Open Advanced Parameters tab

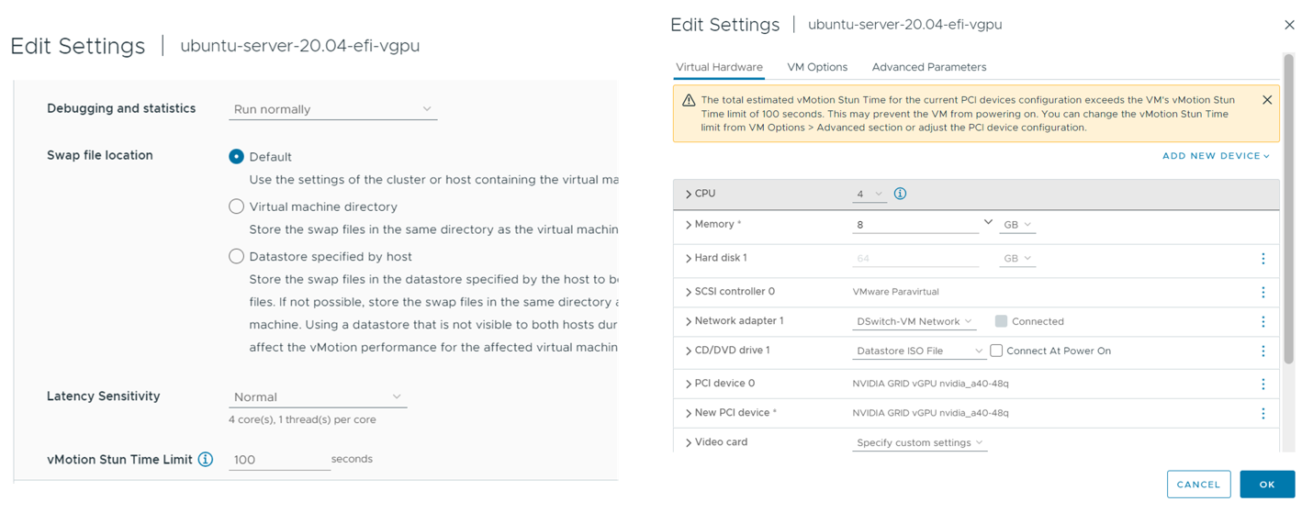[929, 67]
